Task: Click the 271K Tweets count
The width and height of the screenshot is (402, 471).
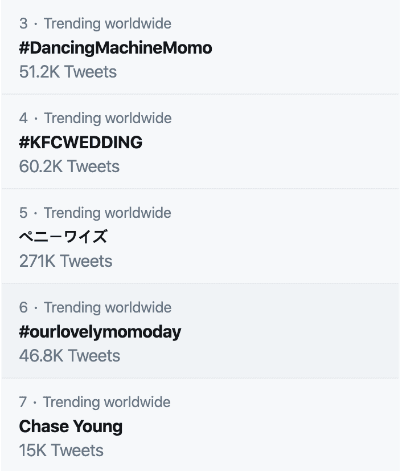Action: (65, 261)
